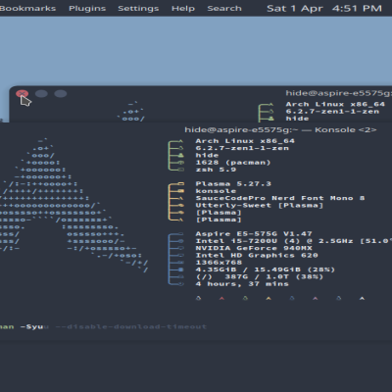This screenshot has height=392, width=392.
Task: Click the second grey titlebar button of back Konsole
Action: (61, 94)
